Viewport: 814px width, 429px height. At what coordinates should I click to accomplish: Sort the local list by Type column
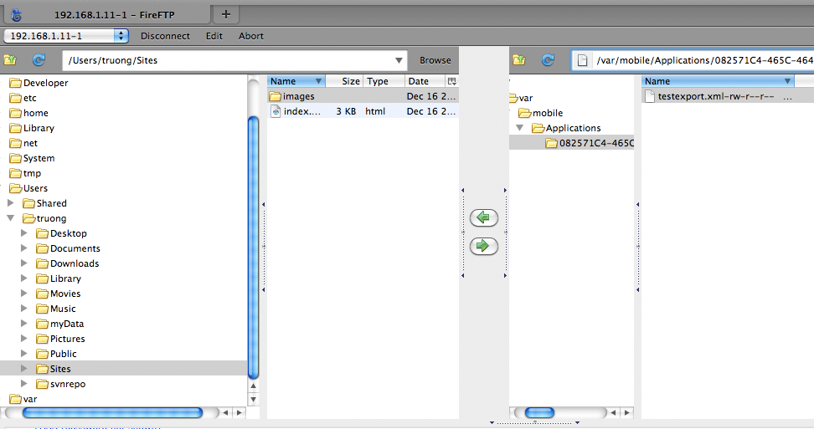pos(384,81)
